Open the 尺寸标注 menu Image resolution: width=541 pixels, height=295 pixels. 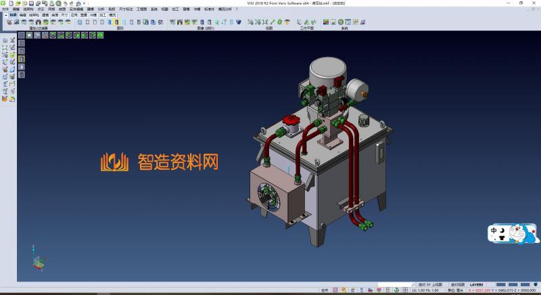[126, 9]
